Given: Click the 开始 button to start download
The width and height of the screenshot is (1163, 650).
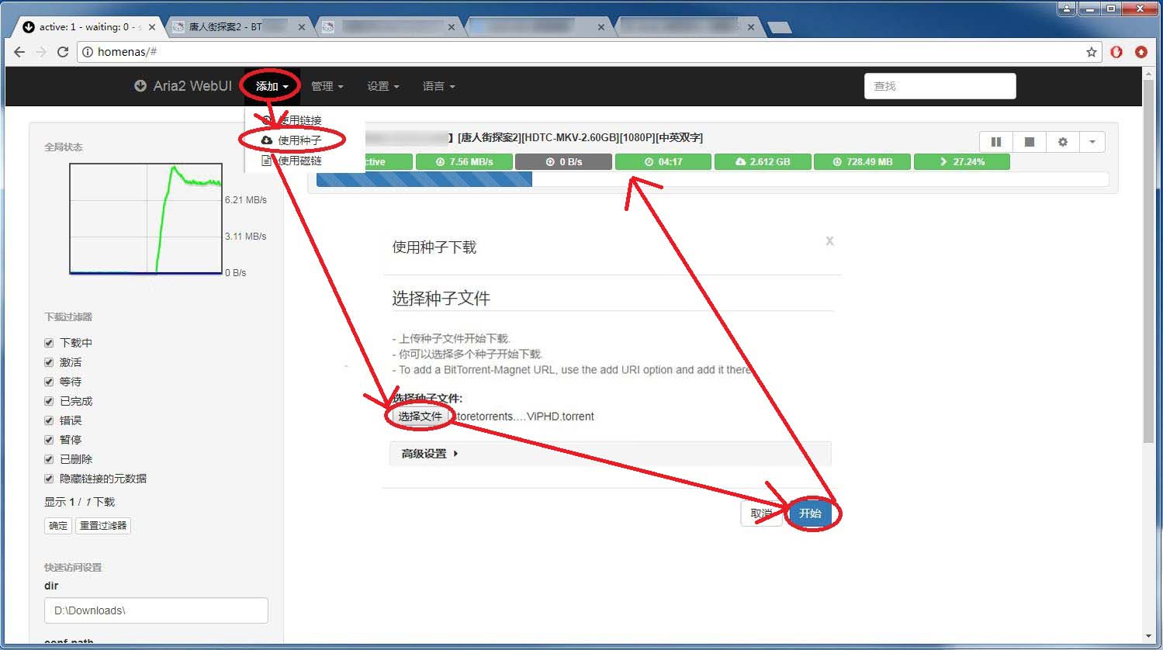Looking at the screenshot, I should pos(810,513).
